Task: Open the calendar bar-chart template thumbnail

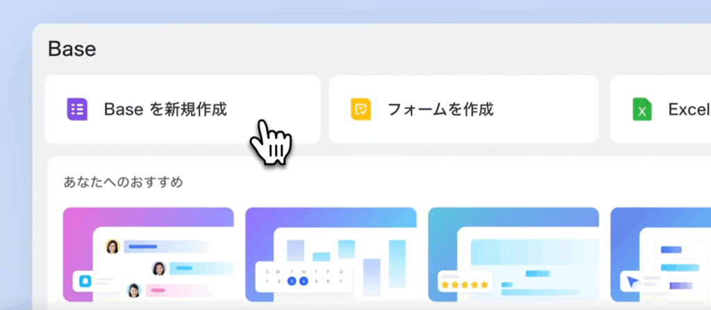Action: 331,254
